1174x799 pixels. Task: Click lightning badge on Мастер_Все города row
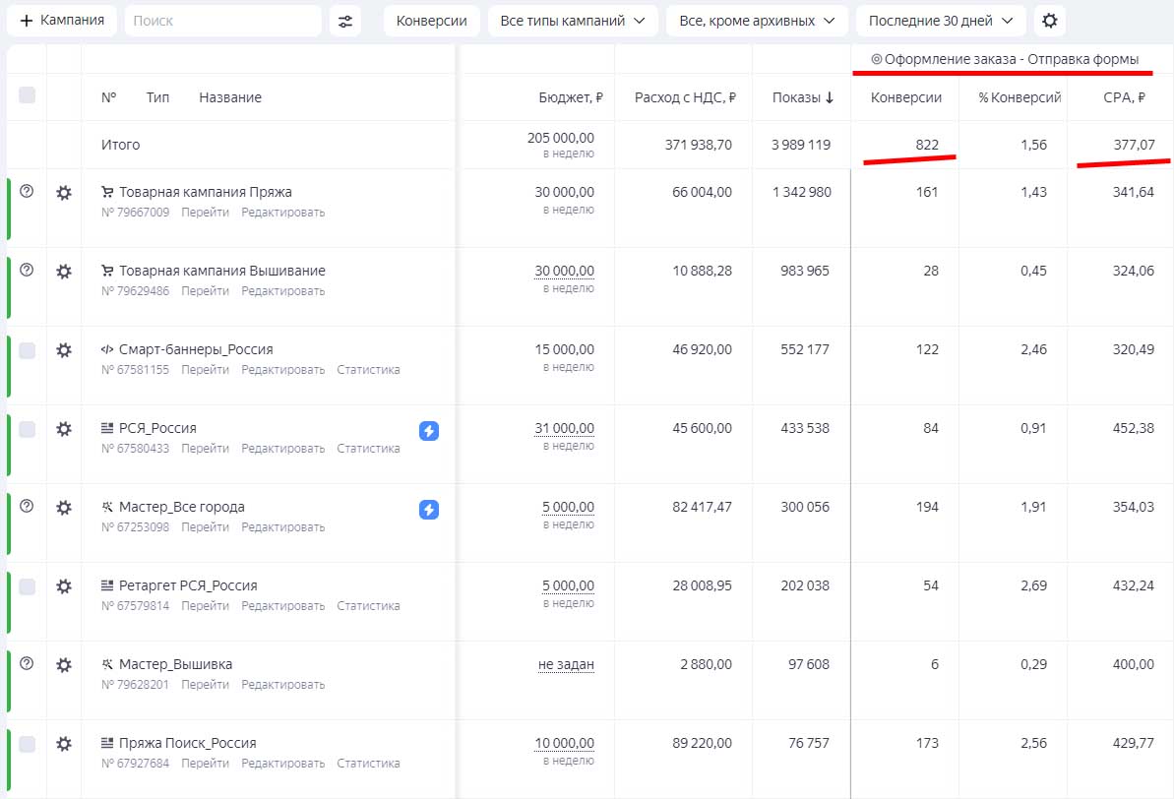pos(429,509)
